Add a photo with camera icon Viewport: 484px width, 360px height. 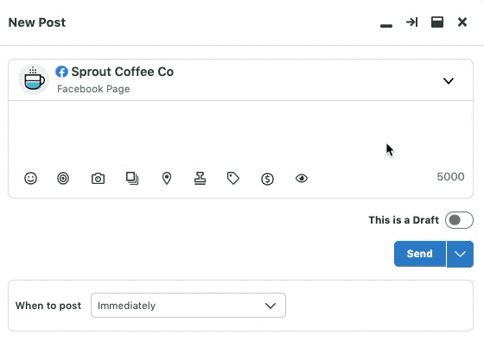pyautogui.click(x=98, y=179)
